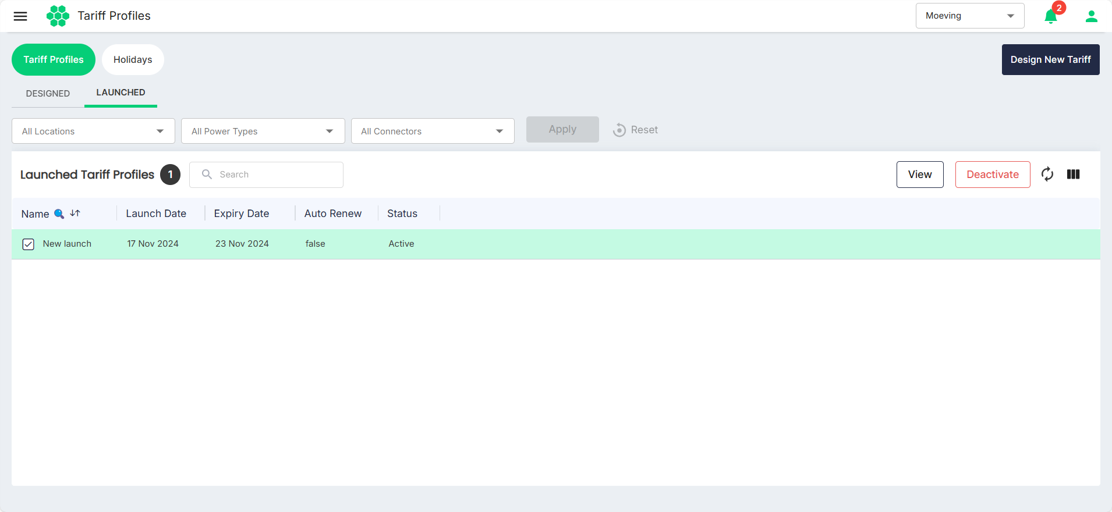Open the column chooser icon

[1074, 175]
